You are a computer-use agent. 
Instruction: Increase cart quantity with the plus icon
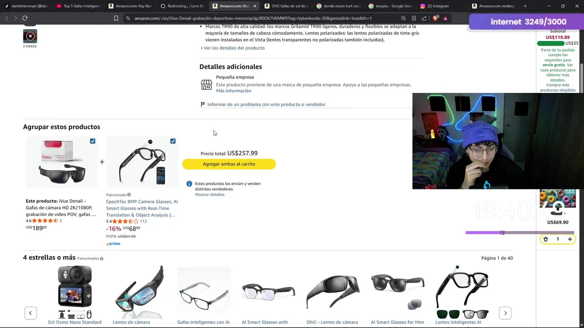click(570, 239)
